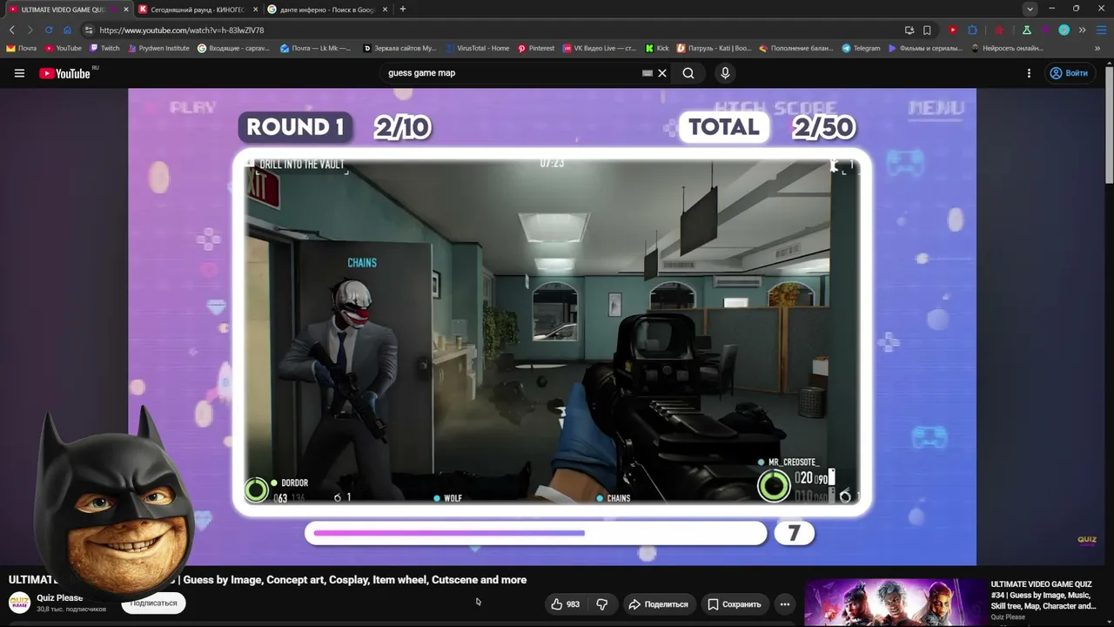The image size is (1114, 627).
Task: Open the recommended quiz #34 video thumbnail
Action: pos(894,603)
